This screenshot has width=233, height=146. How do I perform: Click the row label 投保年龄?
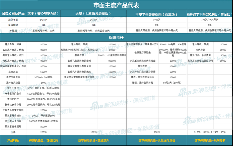(13, 20)
